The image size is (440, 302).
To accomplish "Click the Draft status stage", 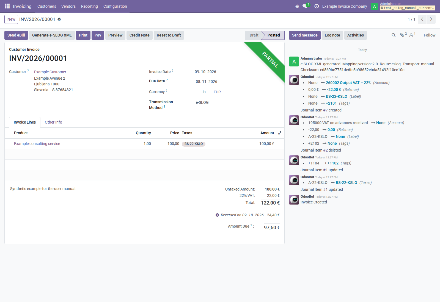I will 254,35.
